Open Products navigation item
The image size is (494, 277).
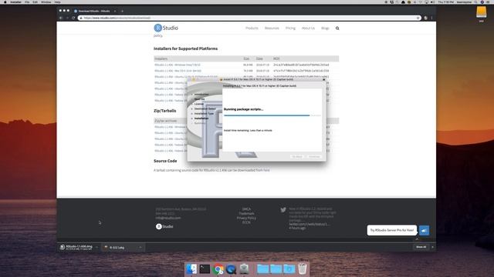[252, 28]
